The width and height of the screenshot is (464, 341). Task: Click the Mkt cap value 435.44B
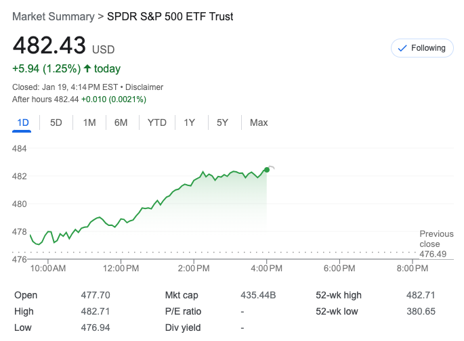point(258,295)
